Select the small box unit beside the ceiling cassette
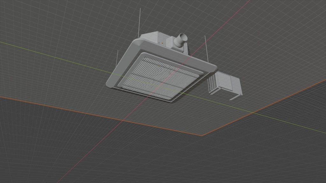The height and width of the screenshot is (183, 326). (225, 85)
